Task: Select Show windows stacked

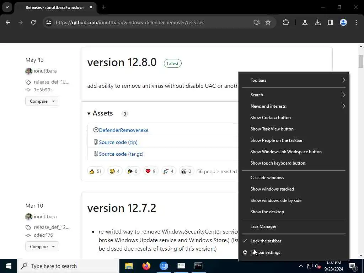Action: (x=294, y=189)
